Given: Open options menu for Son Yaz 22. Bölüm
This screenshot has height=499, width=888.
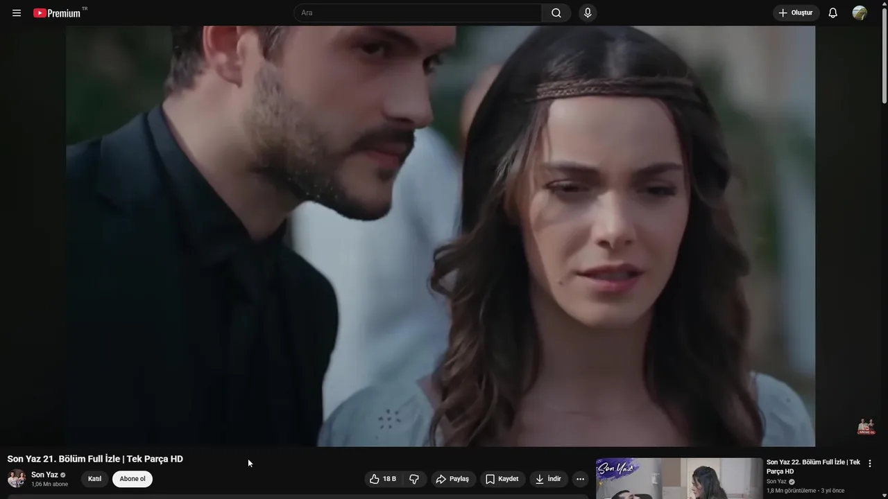Looking at the screenshot, I should click(870, 464).
